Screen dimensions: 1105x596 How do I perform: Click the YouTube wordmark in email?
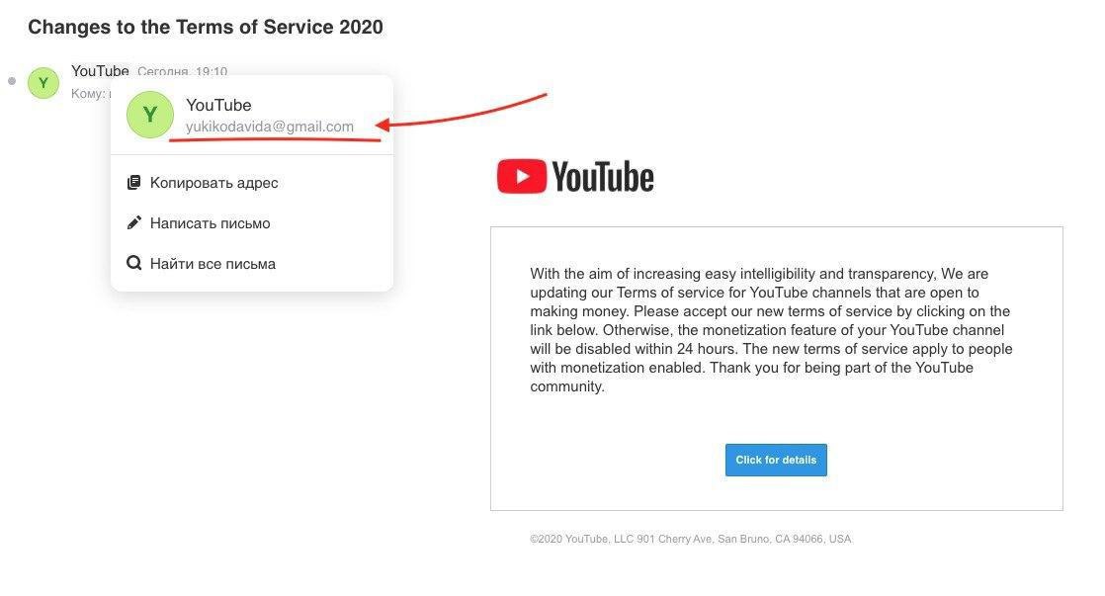tap(603, 177)
